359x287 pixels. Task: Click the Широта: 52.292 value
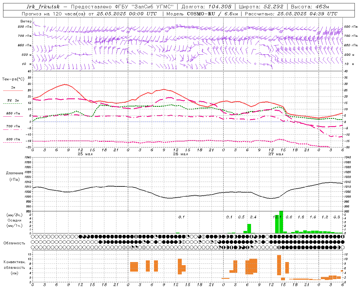[x=261, y=7]
